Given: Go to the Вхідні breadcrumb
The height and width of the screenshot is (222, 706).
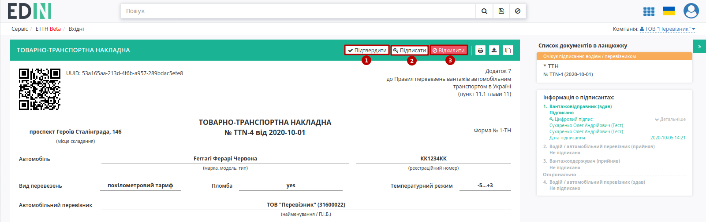Looking at the screenshot, I should [76, 29].
